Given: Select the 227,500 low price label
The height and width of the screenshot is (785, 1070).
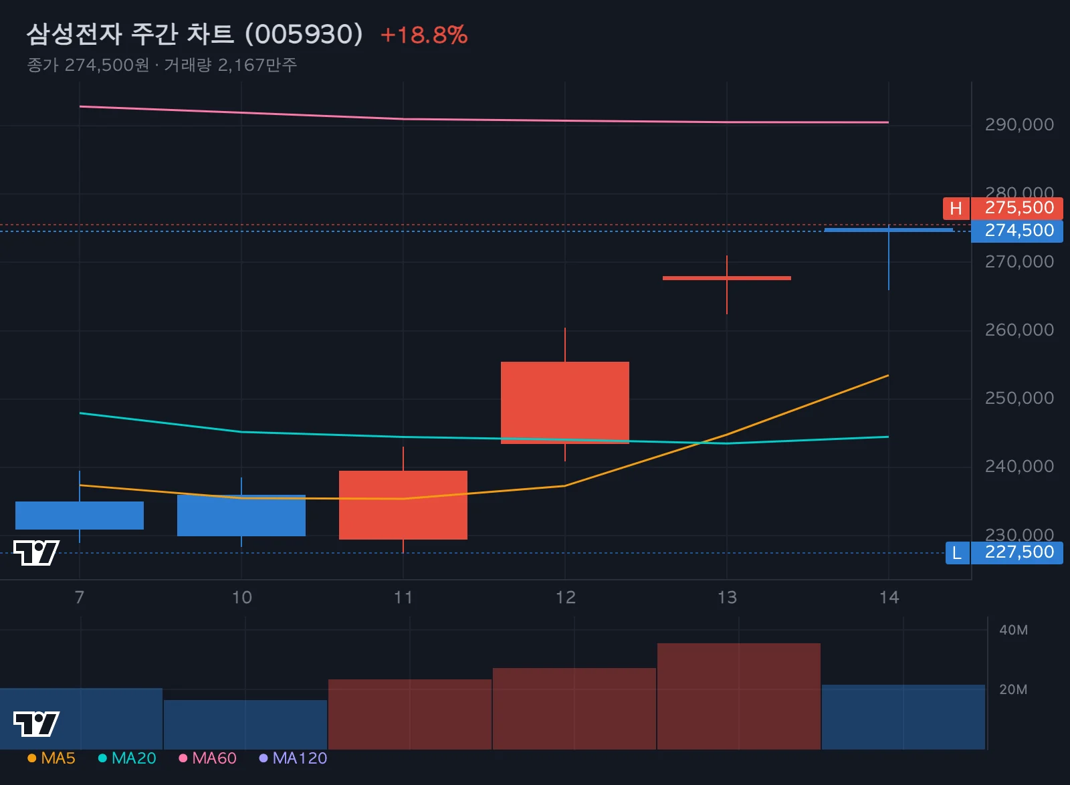Looking at the screenshot, I should [x=1017, y=553].
